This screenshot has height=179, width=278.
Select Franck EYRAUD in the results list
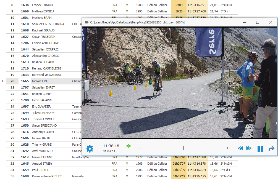pos(42,5)
